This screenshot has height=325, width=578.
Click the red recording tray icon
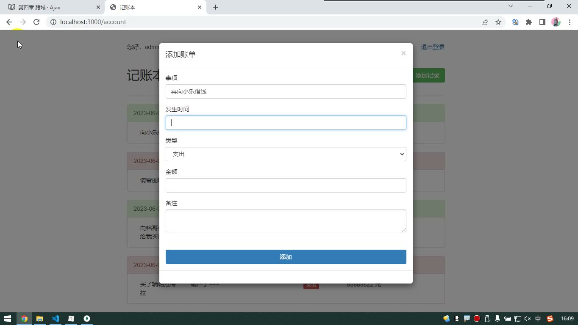click(x=477, y=319)
